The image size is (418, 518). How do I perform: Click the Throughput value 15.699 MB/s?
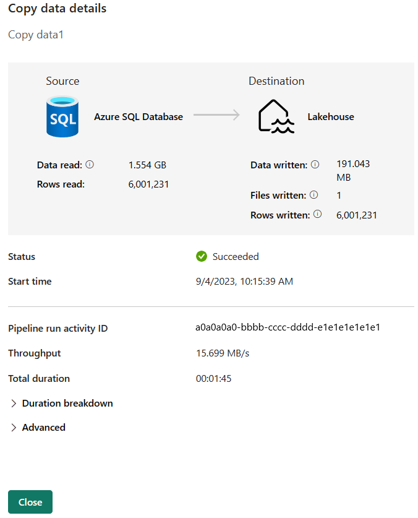pyautogui.click(x=223, y=353)
